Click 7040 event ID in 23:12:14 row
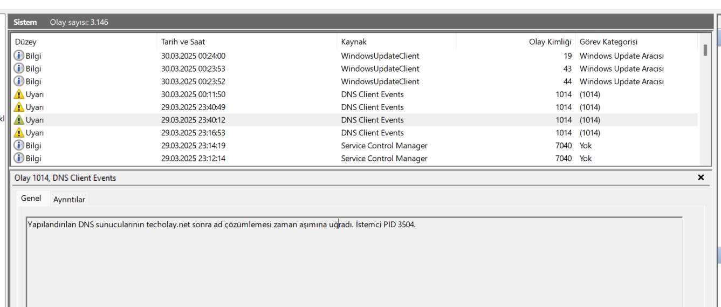This screenshot has width=721, height=307. tap(564, 158)
